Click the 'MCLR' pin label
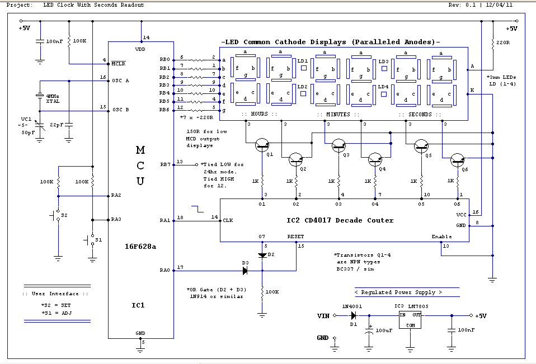 pyautogui.click(x=118, y=64)
